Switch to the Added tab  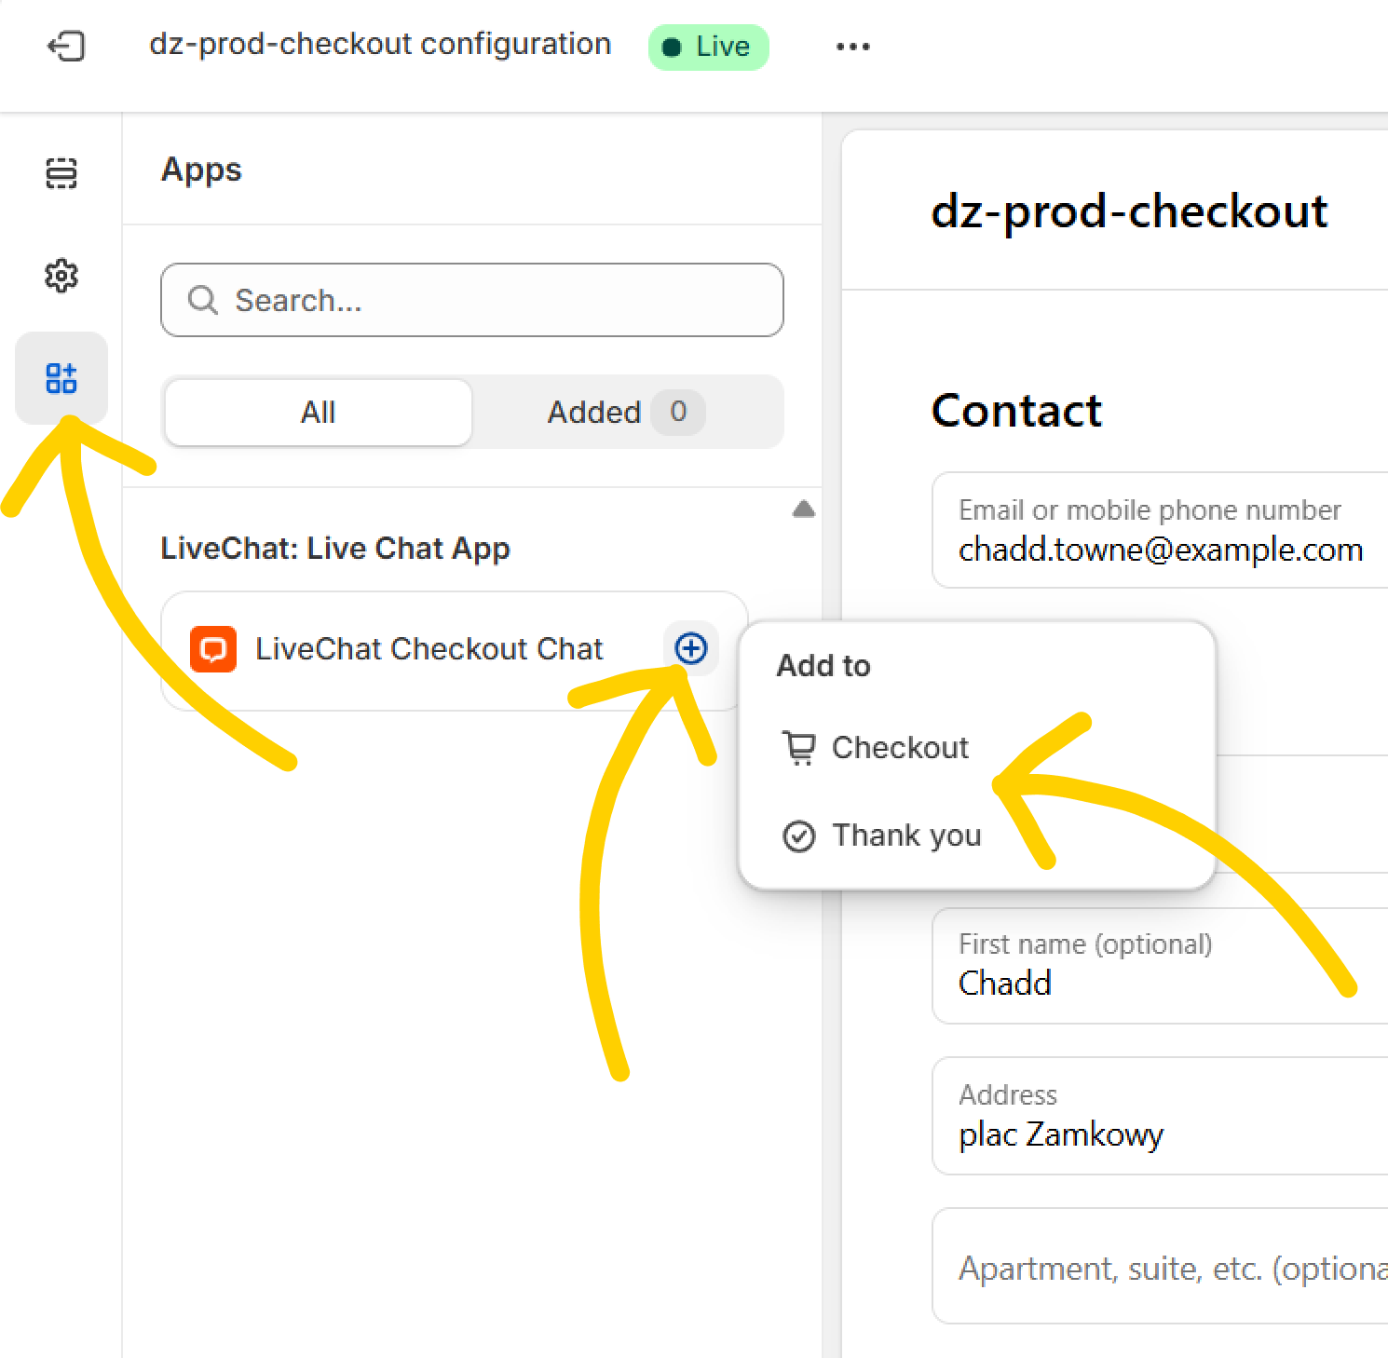pos(626,412)
